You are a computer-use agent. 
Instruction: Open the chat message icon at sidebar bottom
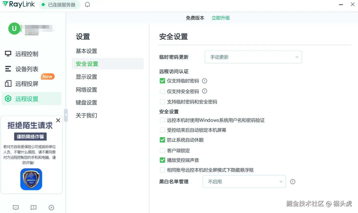coord(16,208)
